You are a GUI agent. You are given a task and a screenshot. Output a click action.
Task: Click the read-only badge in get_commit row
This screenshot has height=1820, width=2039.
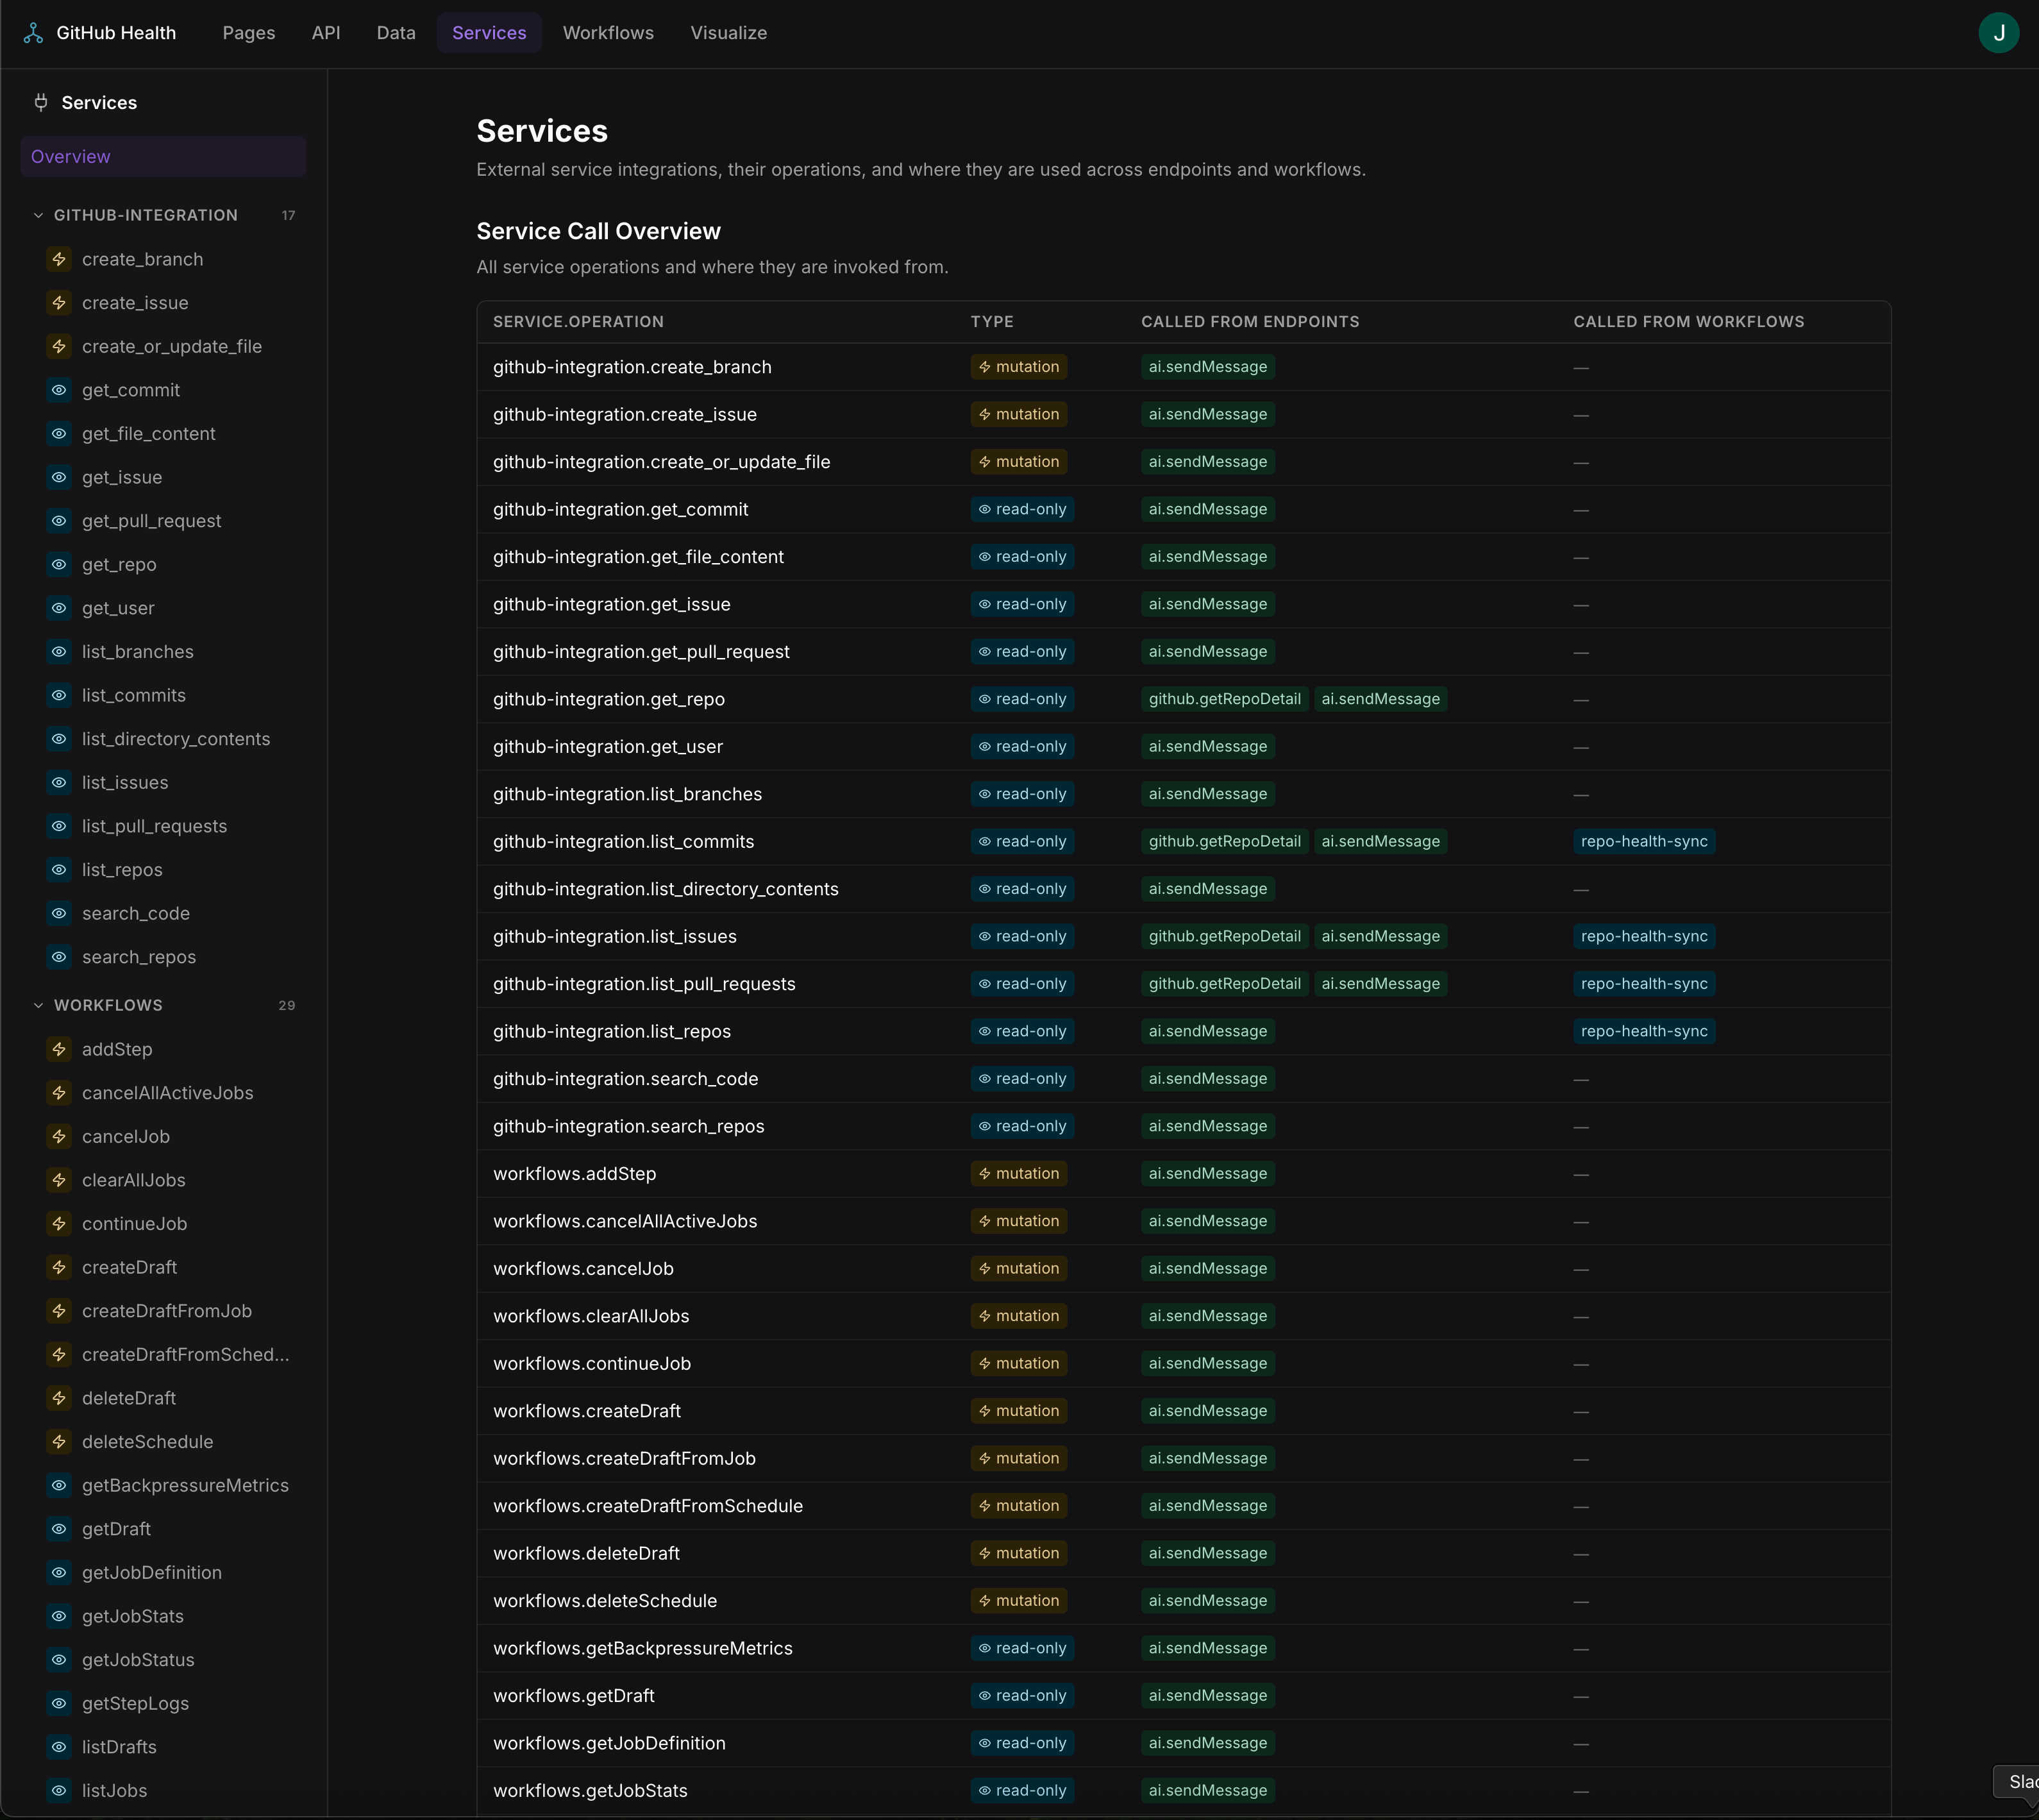[1022, 510]
